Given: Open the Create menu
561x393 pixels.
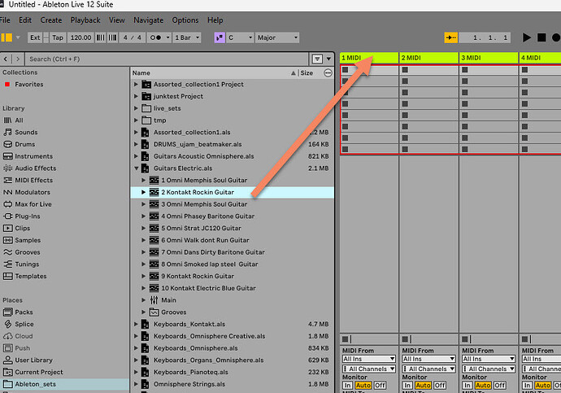Looking at the screenshot, I should (x=50, y=20).
